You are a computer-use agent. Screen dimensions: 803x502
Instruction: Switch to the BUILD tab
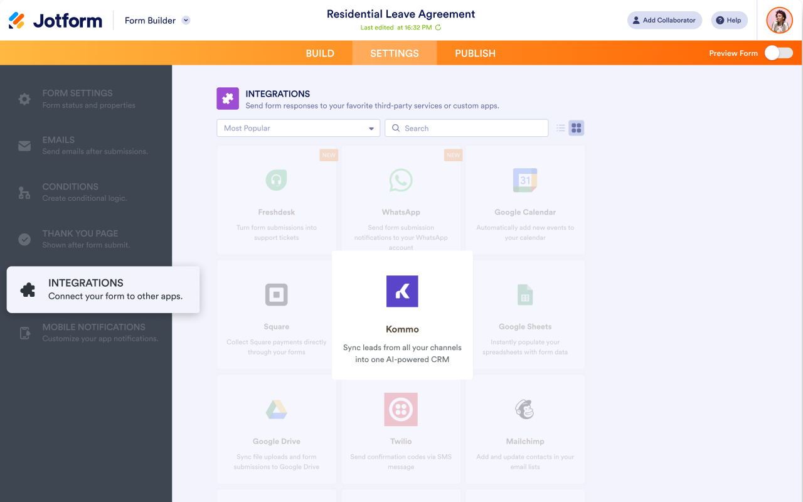[x=320, y=53]
